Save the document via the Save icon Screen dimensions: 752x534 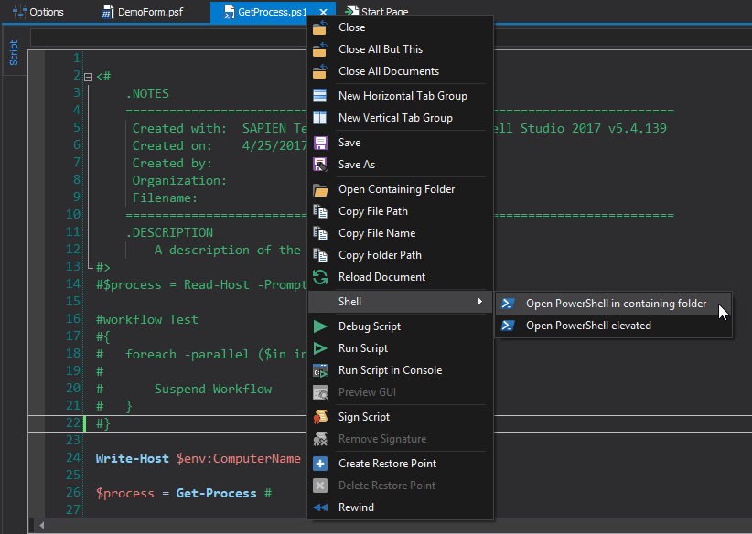click(323, 142)
